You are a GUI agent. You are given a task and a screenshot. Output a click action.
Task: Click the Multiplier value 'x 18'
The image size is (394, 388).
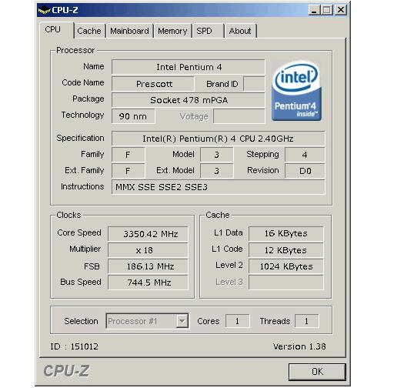148,250
